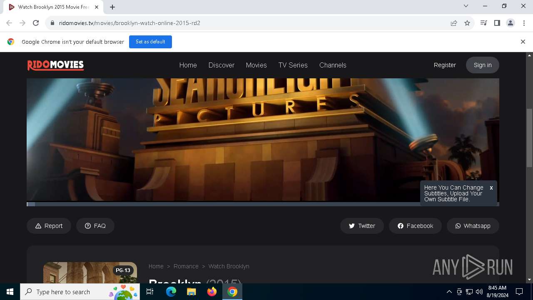The height and width of the screenshot is (300, 533).
Task: Click the Brooklyn movie poster thumbnail
Action: coord(90,273)
